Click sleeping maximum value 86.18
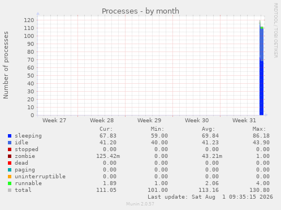Viewport: 281px width, 210px height. (x=261, y=136)
